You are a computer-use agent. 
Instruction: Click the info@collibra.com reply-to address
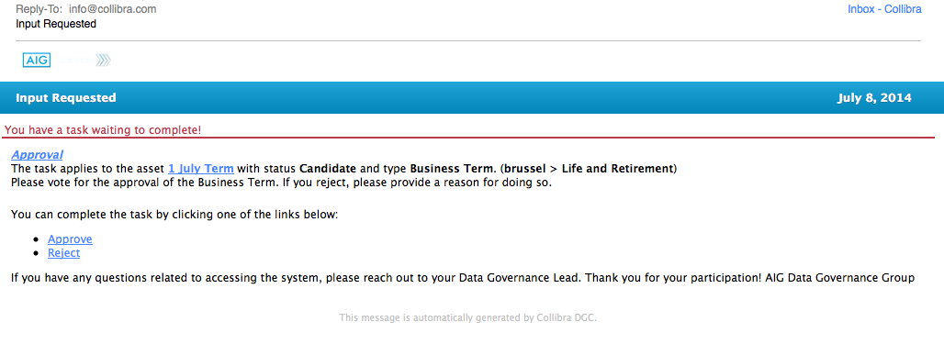click(113, 9)
